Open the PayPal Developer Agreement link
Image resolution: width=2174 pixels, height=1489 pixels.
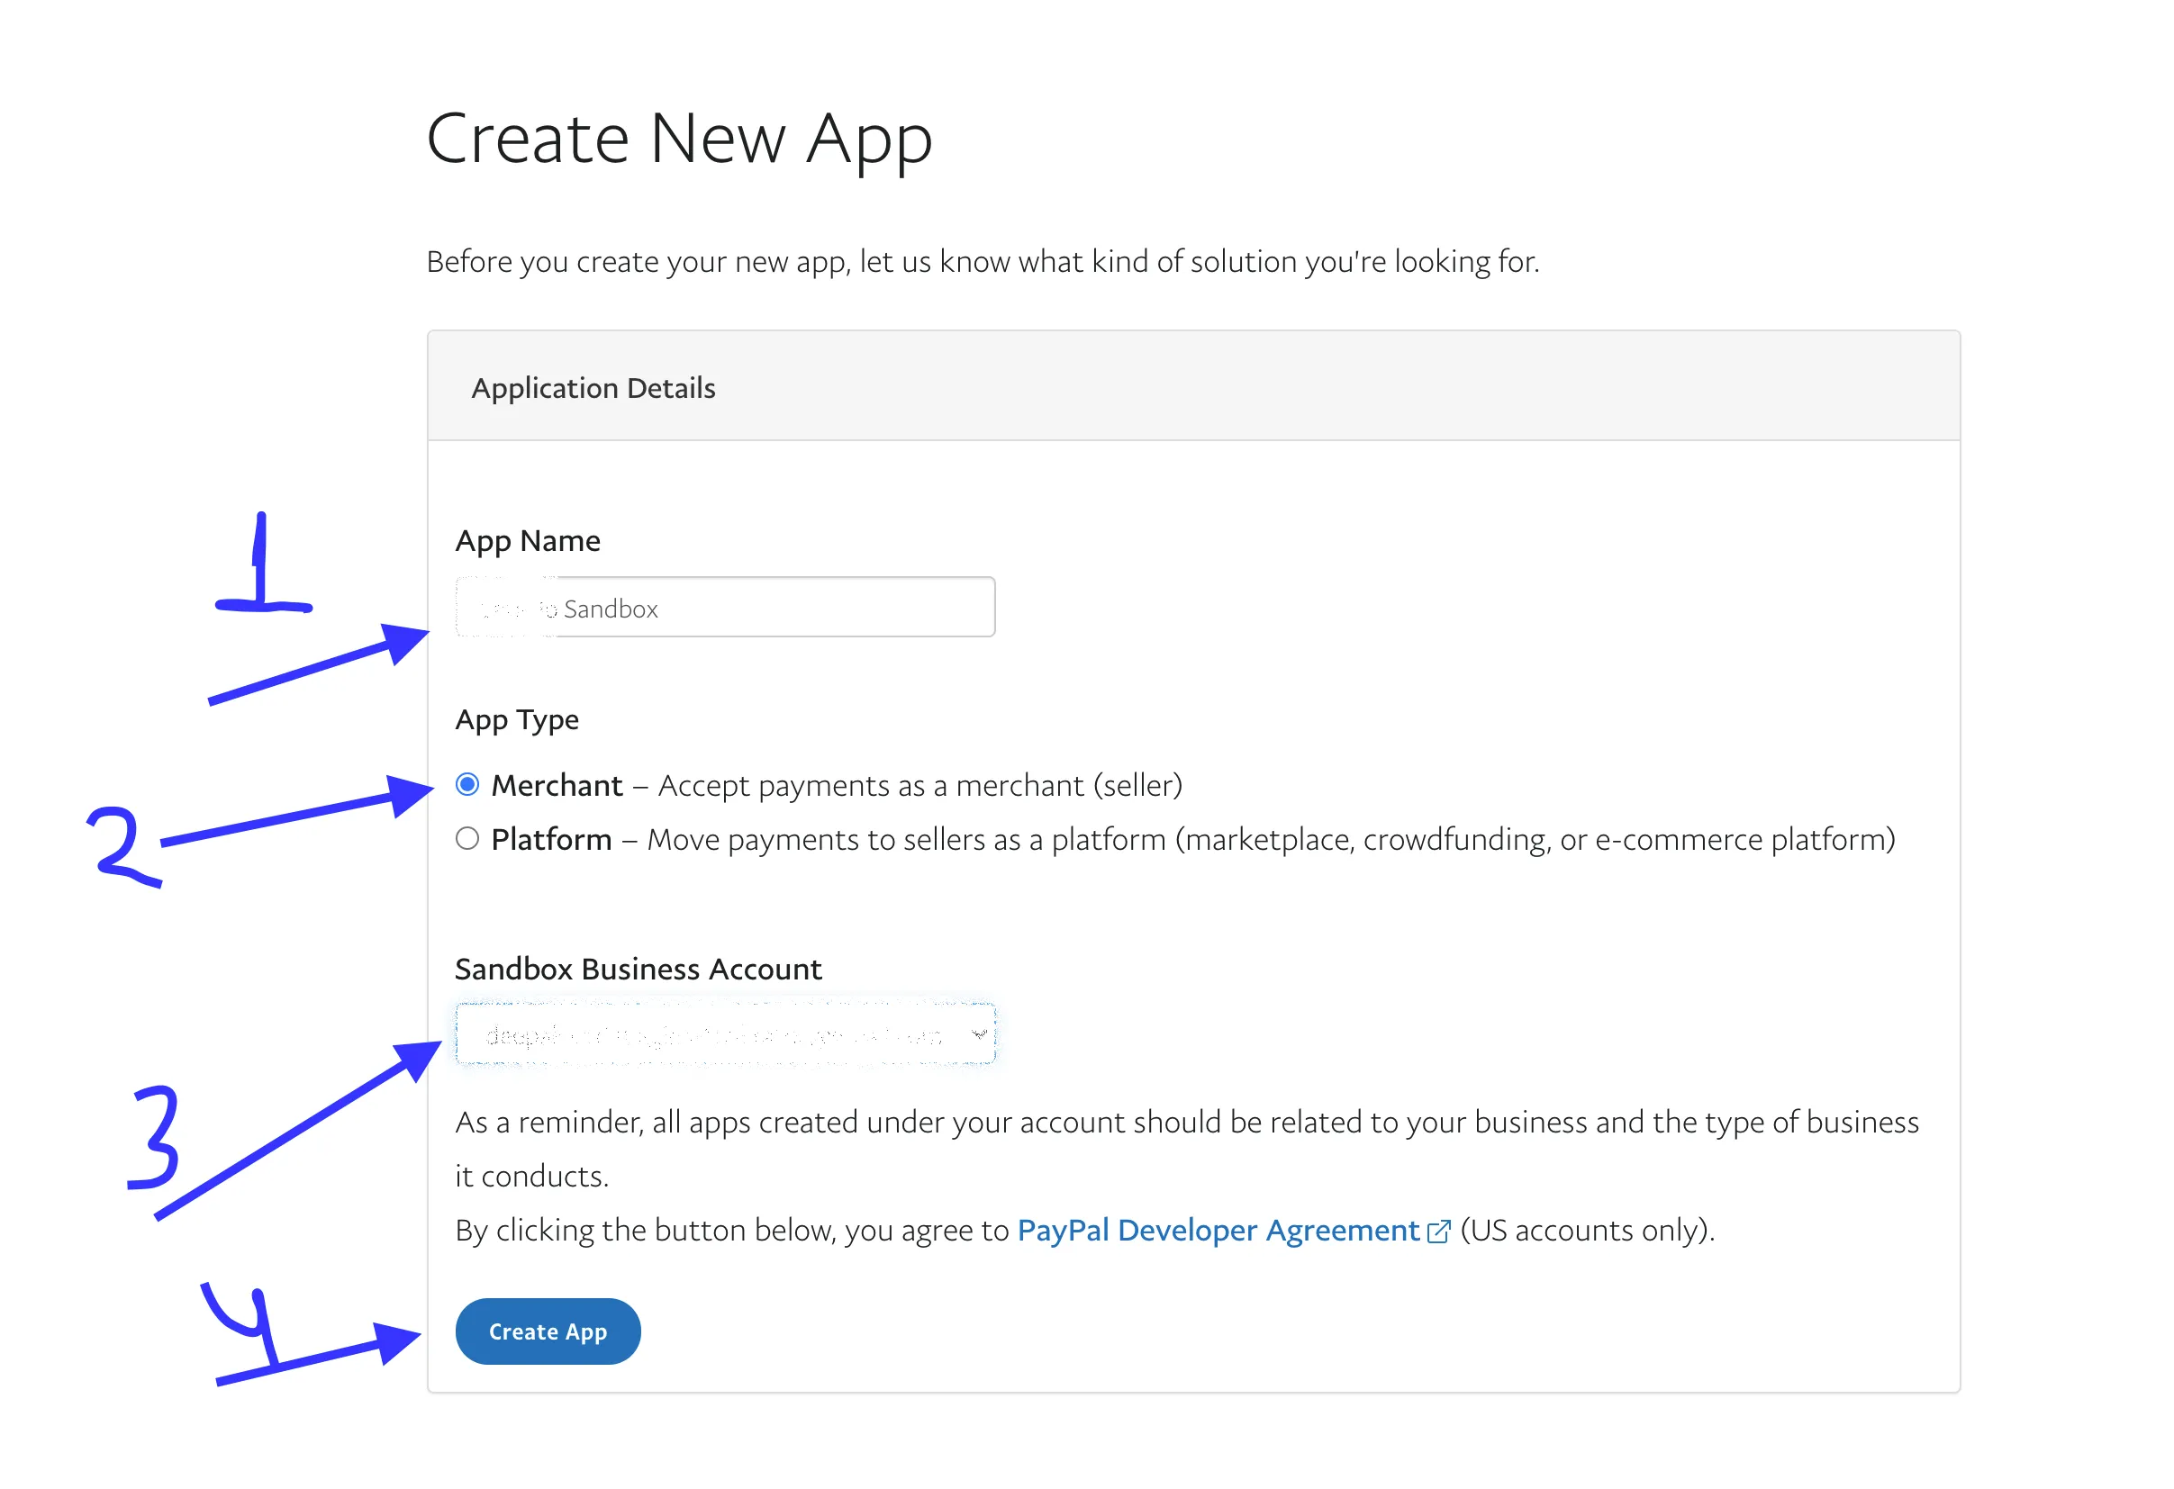click(x=1218, y=1231)
